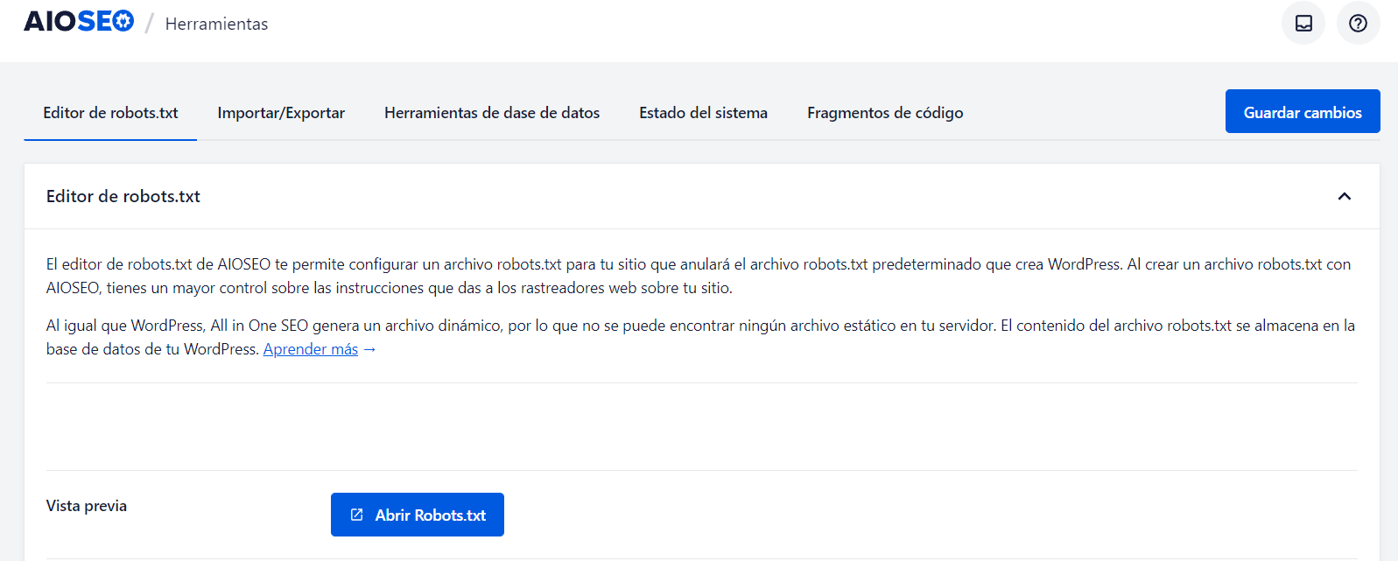Screen dimensions: 1398x561
Task: Click the slash separator before Herramientas
Action: point(149,24)
